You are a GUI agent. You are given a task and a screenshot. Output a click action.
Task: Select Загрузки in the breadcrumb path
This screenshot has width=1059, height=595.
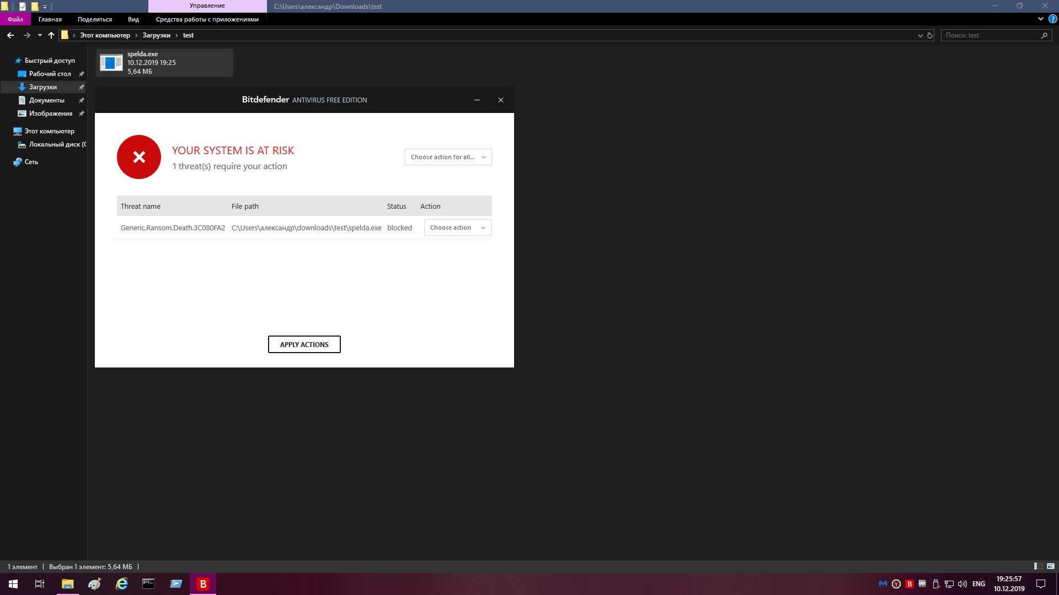pyautogui.click(x=156, y=35)
